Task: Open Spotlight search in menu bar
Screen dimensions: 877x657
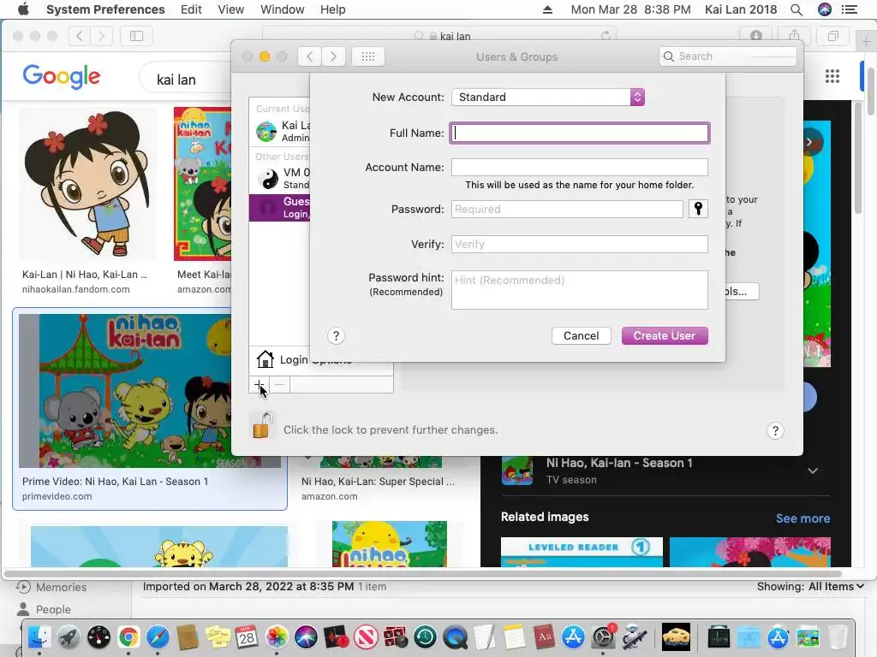Action: pos(796,9)
